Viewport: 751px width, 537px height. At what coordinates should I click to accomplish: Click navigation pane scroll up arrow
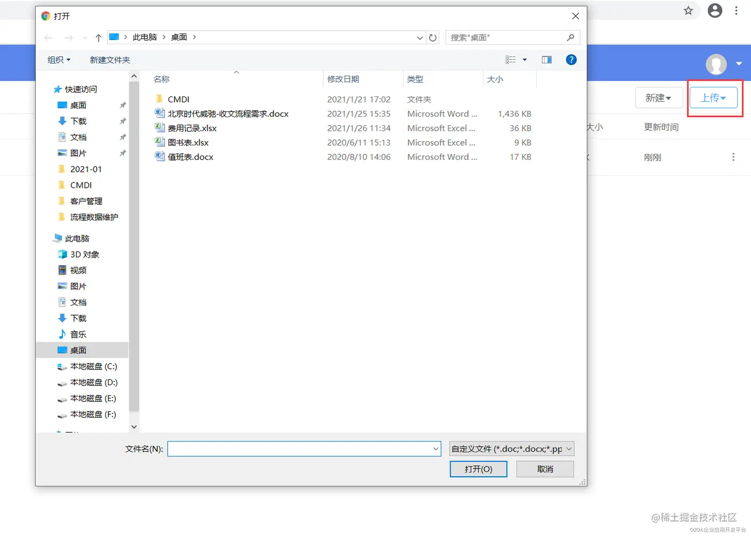click(134, 76)
